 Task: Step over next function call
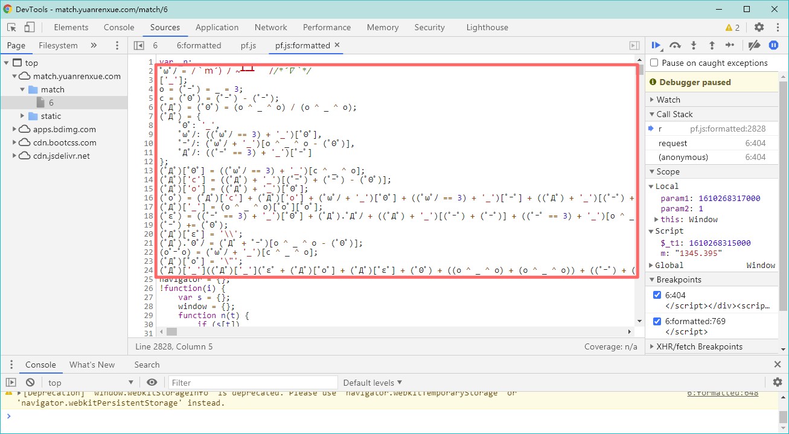[676, 45]
